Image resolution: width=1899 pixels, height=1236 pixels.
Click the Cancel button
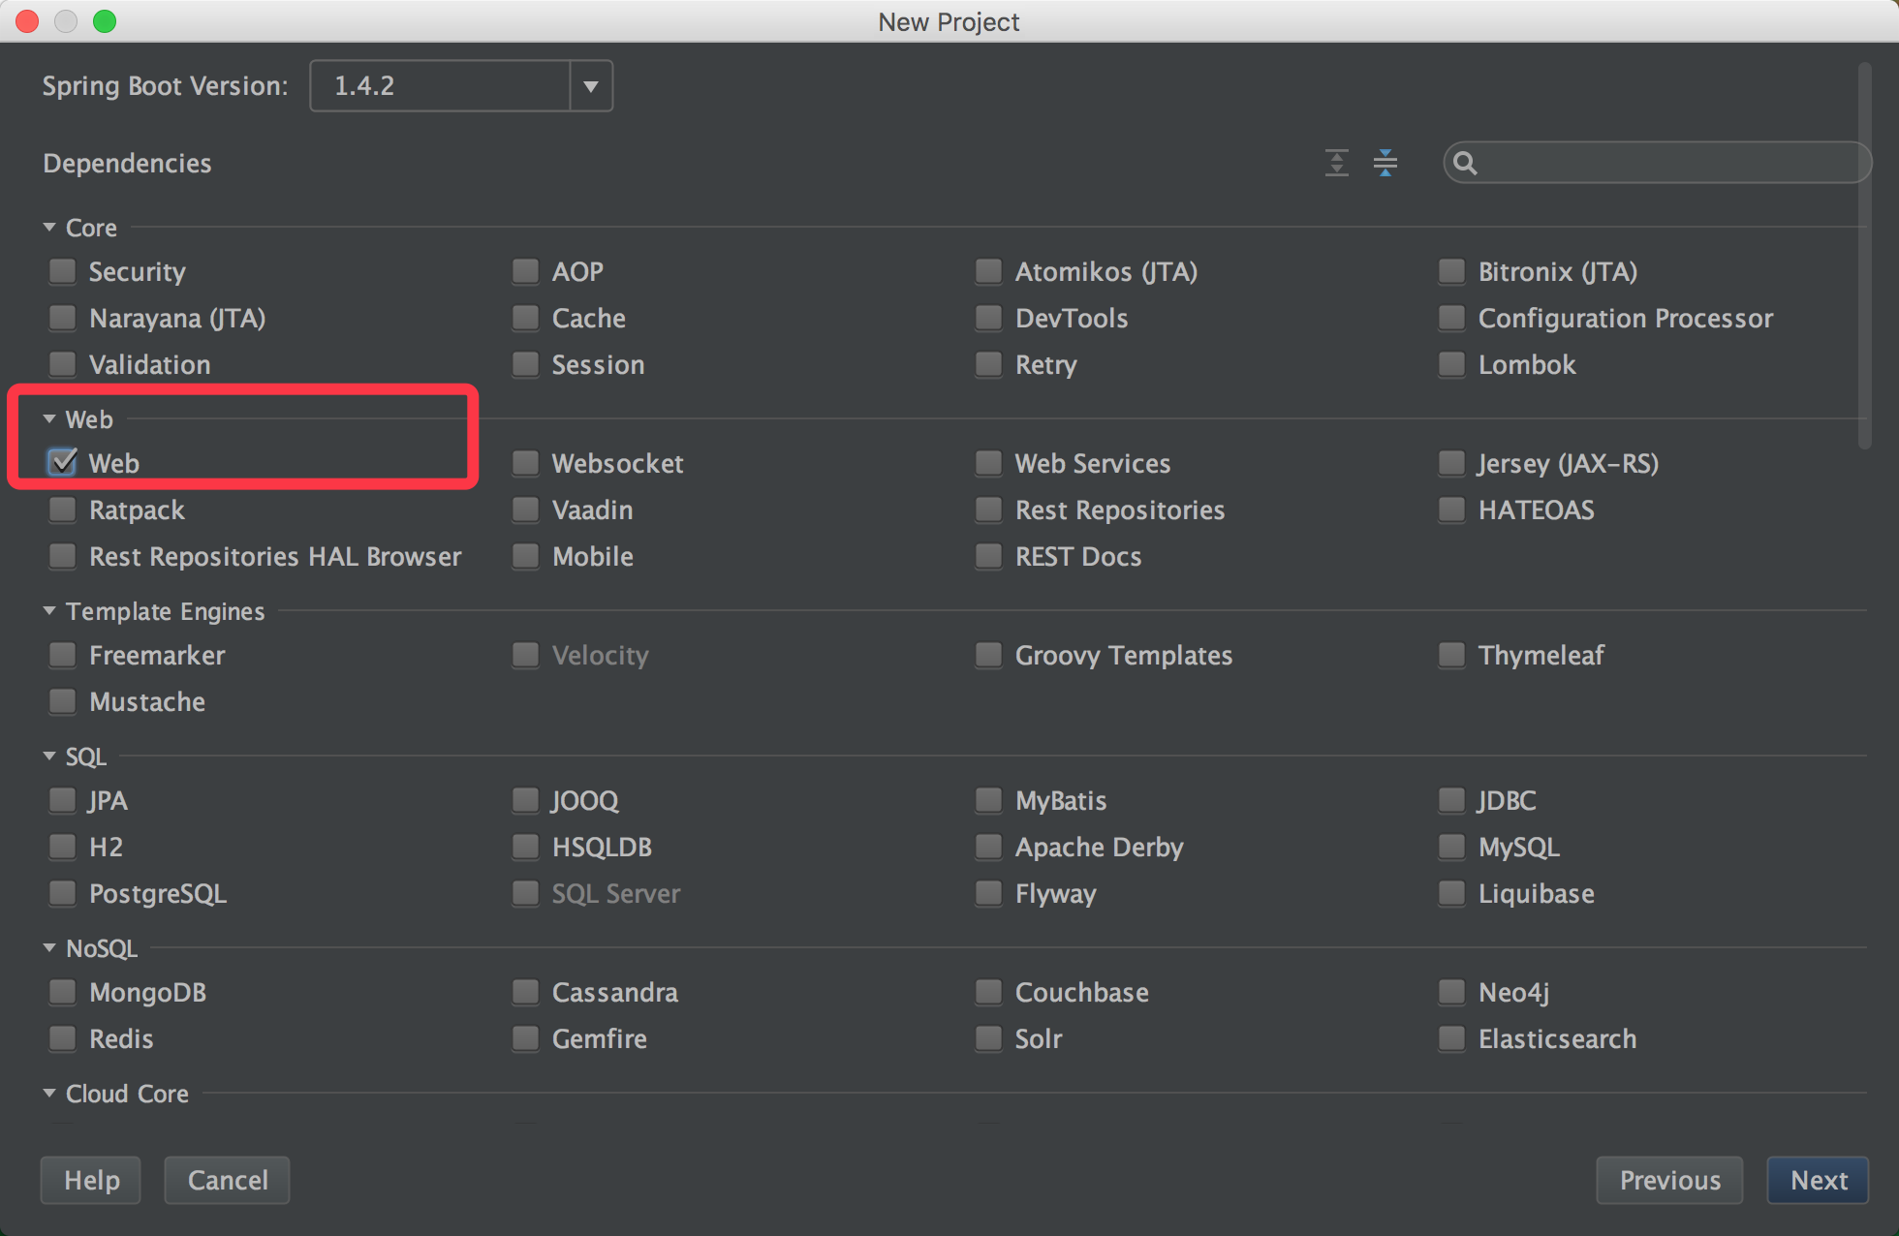pos(228,1180)
